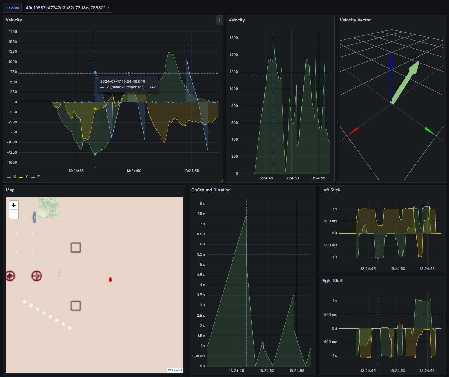The height and width of the screenshot is (377, 449).
Task: Click the lower brown square map marker
Action: pos(76,306)
